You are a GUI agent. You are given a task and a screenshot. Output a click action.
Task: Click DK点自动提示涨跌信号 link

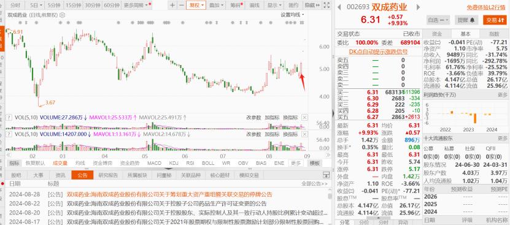click(x=378, y=51)
